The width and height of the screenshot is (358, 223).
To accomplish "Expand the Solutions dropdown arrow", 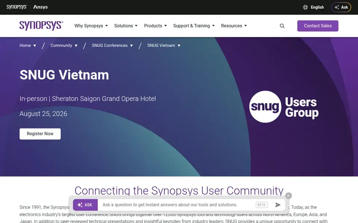I will 136,26.
